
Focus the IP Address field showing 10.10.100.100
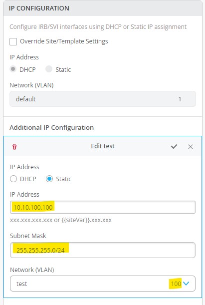coord(103,207)
